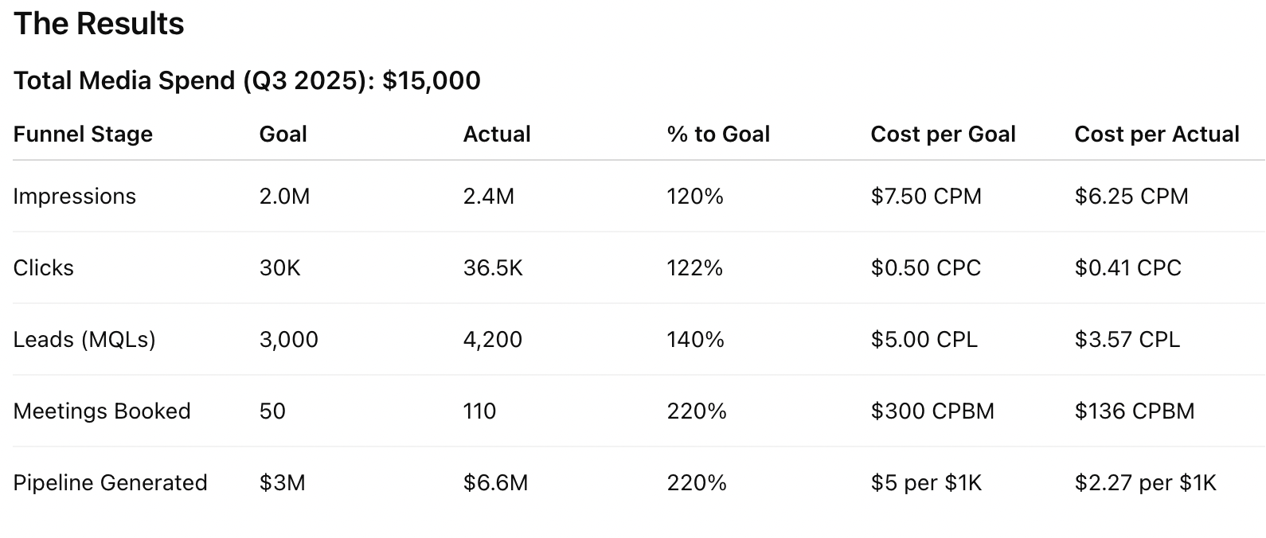Select the Cost per Goal header
Viewport: 1266px width, 538px height.
coord(943,134)
